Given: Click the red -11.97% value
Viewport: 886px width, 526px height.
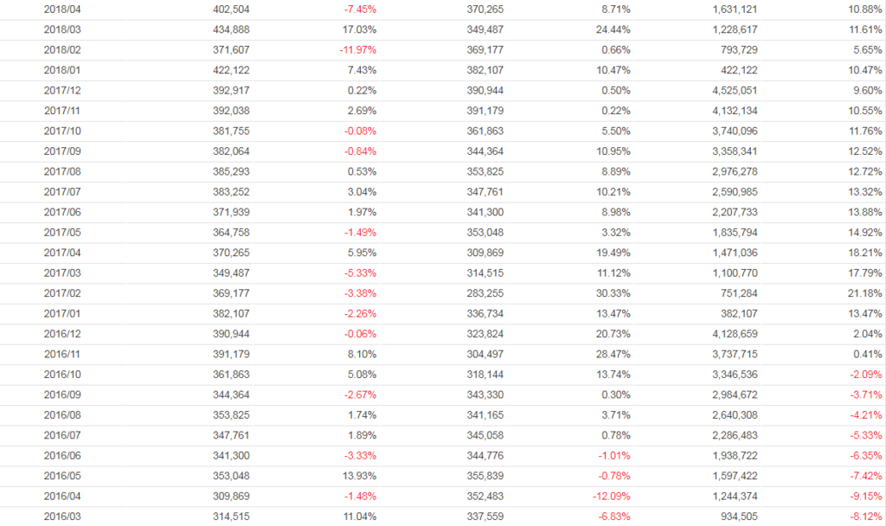Looking at the screenshot, I should 357,50.
